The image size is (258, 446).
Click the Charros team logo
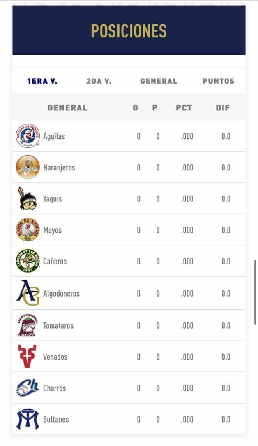[x=28, y=388]
